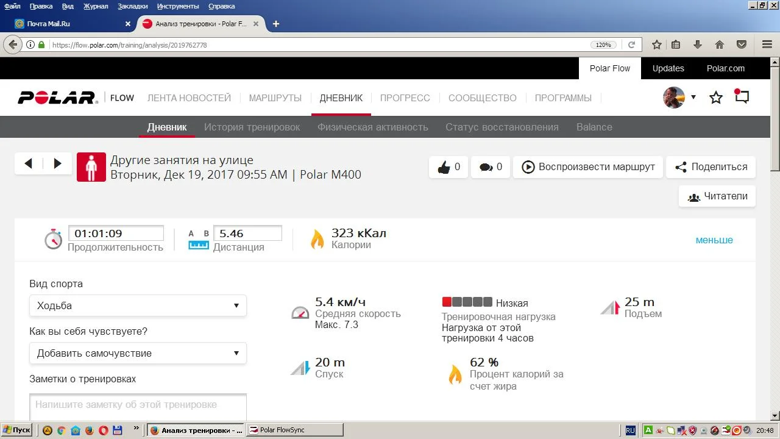The height and width of the screenshot is (439, 780).
Task: Click the Поделиться share button
Action: point(711,167)
